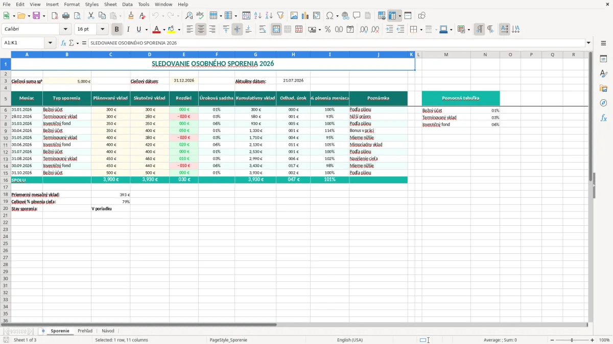Click the Sort Ascending icon
The width and height of the screenshot is (613, 344).
click(x=258, y=16)
